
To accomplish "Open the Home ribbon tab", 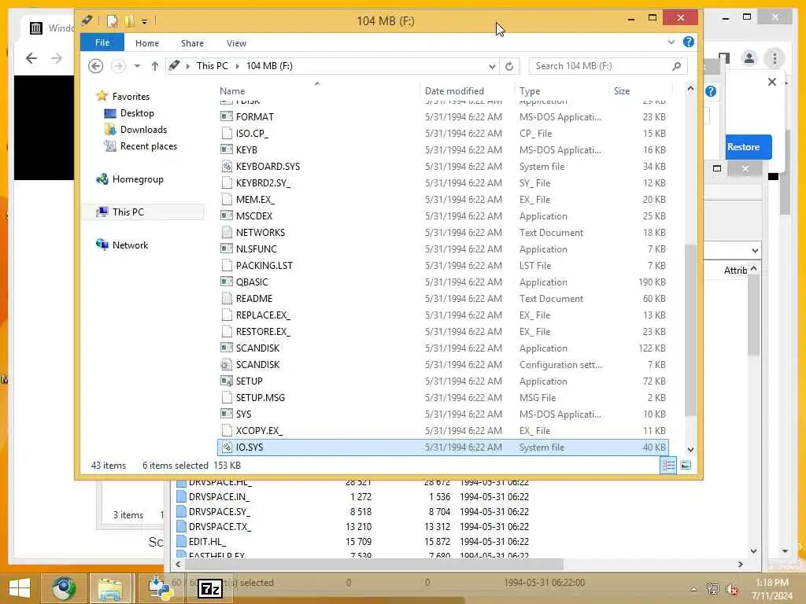I will [x=147, y=43].
